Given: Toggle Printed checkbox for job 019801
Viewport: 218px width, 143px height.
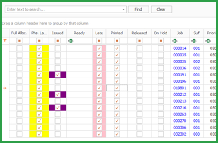Looking at the screenshot, I should click(x=117, y=88).
